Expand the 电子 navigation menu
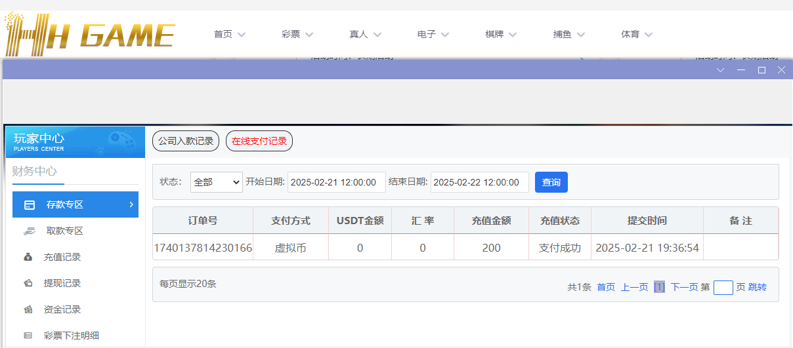 pyautogui.click(x=433, y=34)
